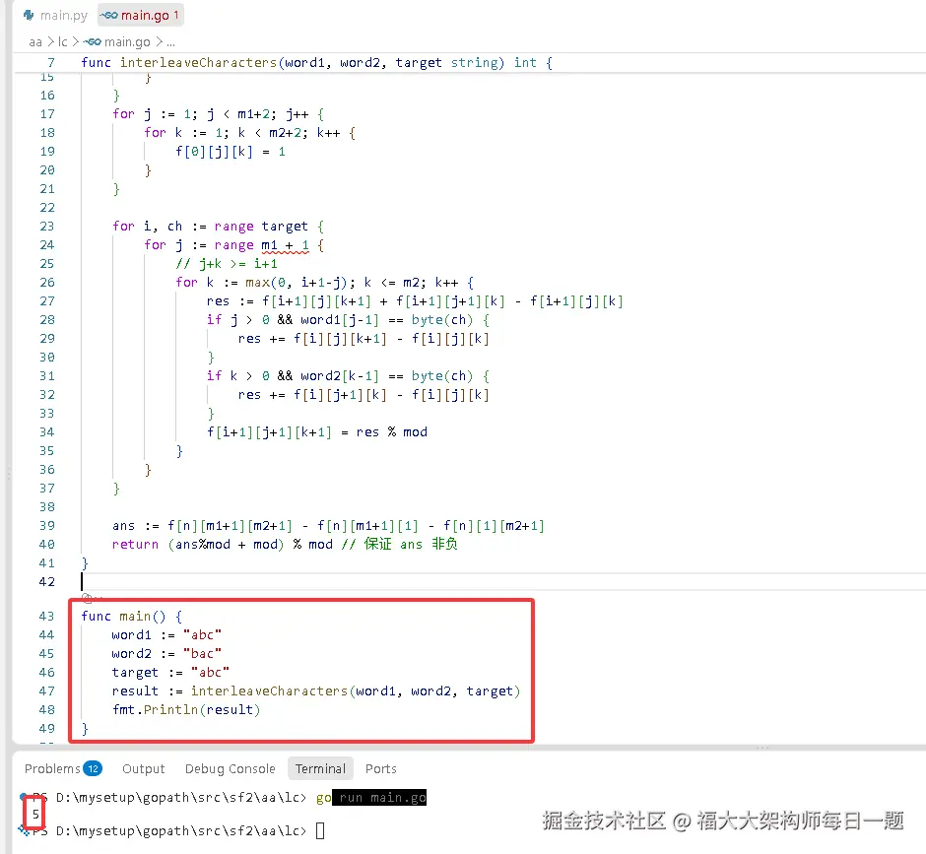This screenshot has height=854, width=926.
Task: Click 'f[i+1][j+1][k+1] = res % mod' statement
Action: (x=317, y=432)
